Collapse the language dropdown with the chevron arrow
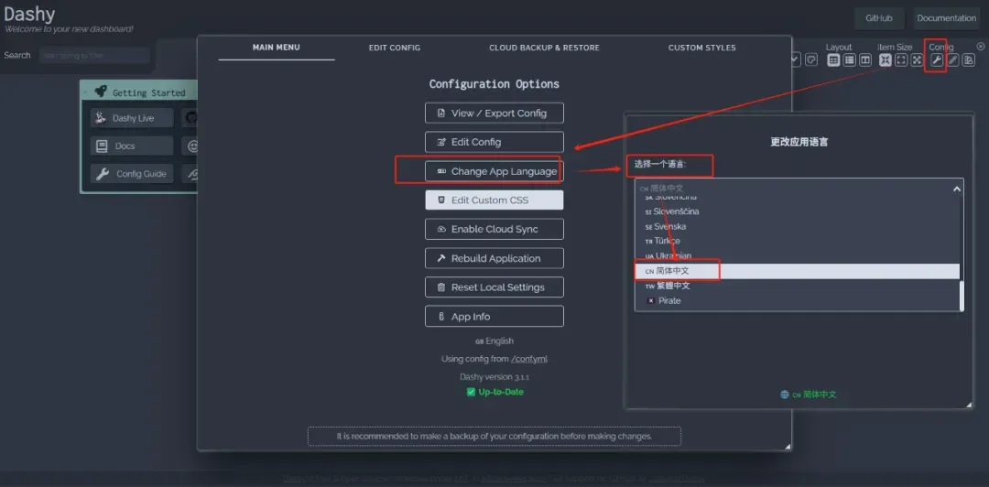Image resolution: width=989 pixels, height=487 pixels. (957, 189)
